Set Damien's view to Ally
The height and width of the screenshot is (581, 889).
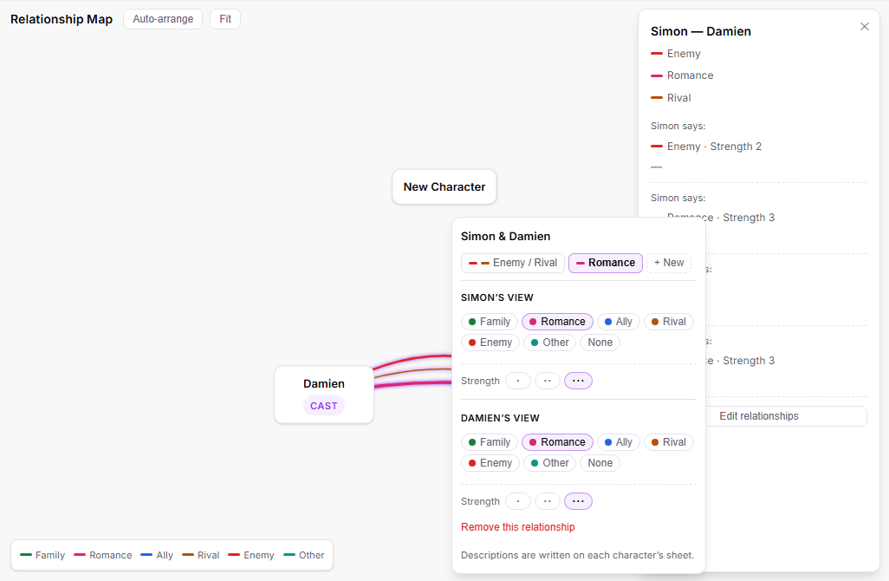(x=619, y=442)
